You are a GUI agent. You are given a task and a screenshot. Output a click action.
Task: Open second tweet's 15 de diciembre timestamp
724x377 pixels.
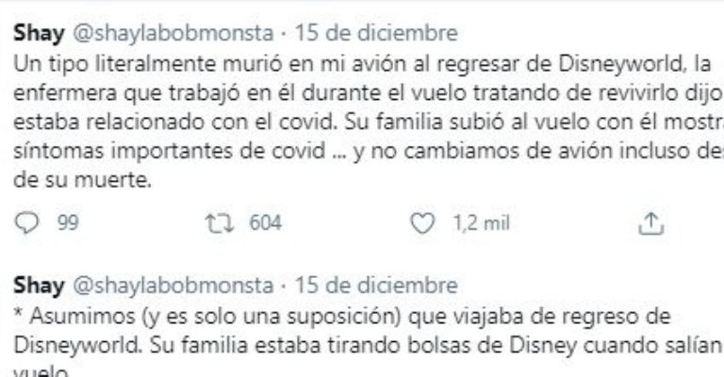376,284
